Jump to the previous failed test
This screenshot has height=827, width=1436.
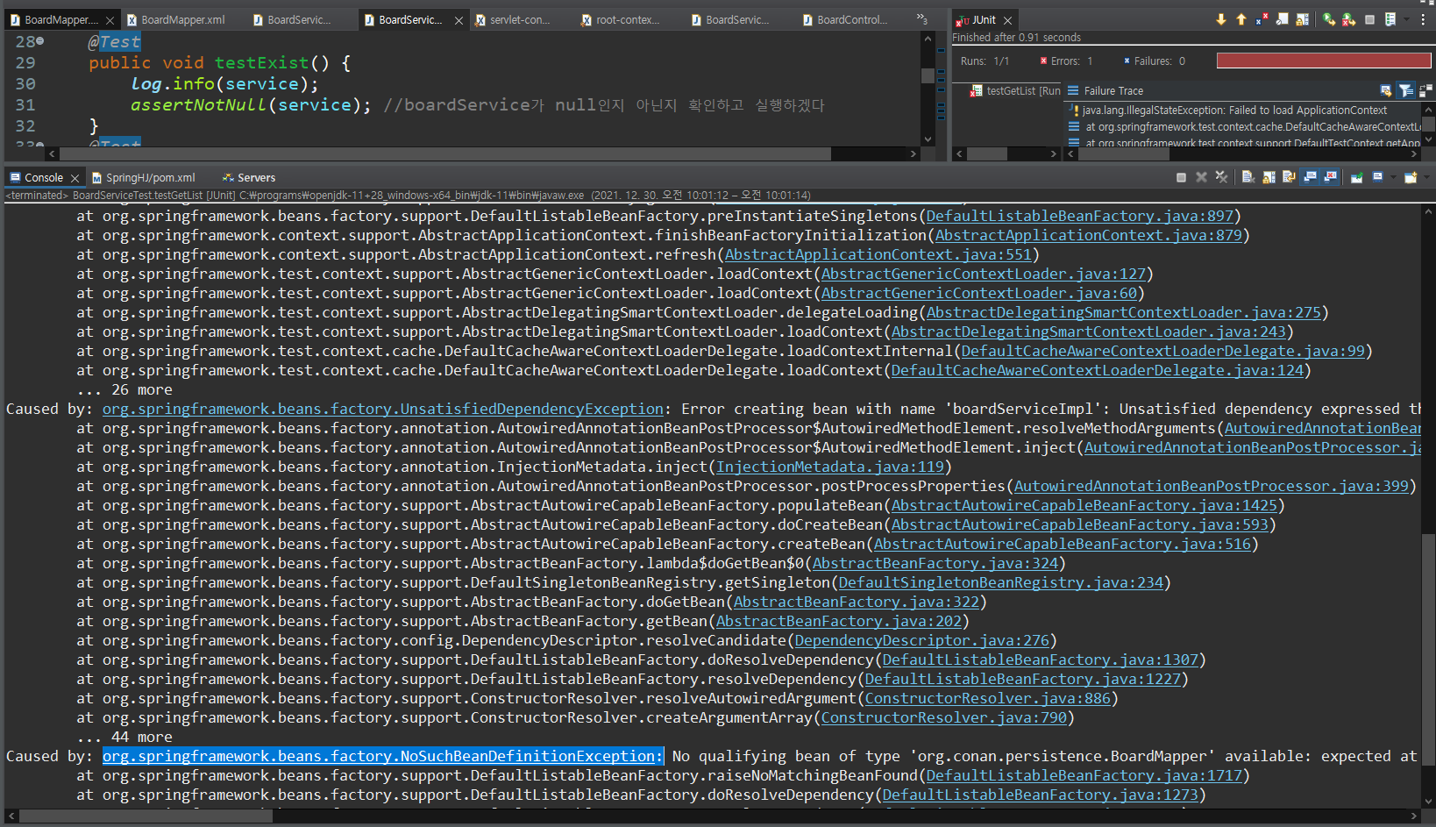click(x=1241, y=18)
